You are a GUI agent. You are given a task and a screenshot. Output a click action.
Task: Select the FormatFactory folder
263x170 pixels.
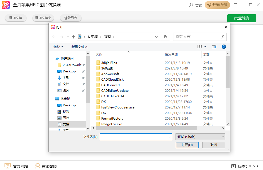[112, 119]
